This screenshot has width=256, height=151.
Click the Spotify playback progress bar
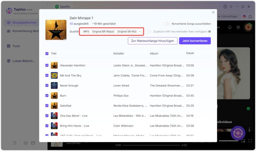pos(151,145)
